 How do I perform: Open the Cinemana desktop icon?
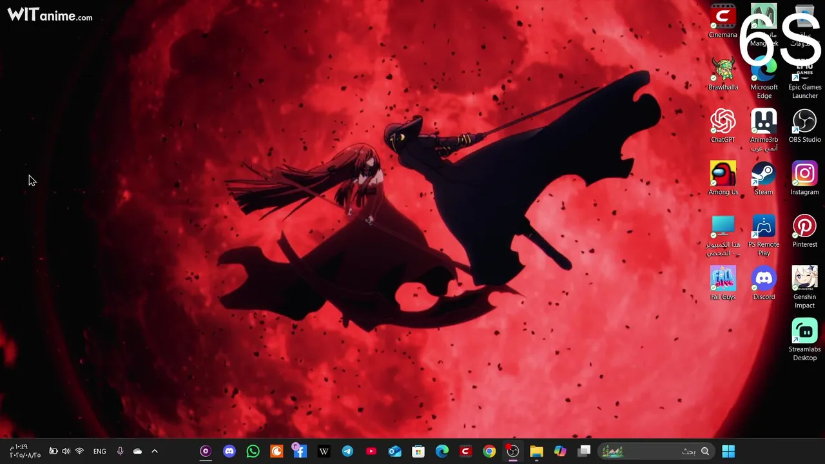(723, 21)
